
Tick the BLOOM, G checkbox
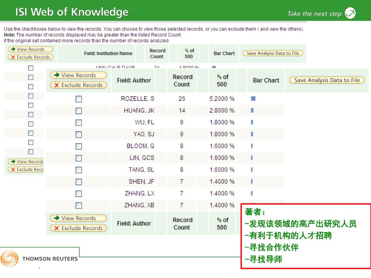click(x=79, y=146)
